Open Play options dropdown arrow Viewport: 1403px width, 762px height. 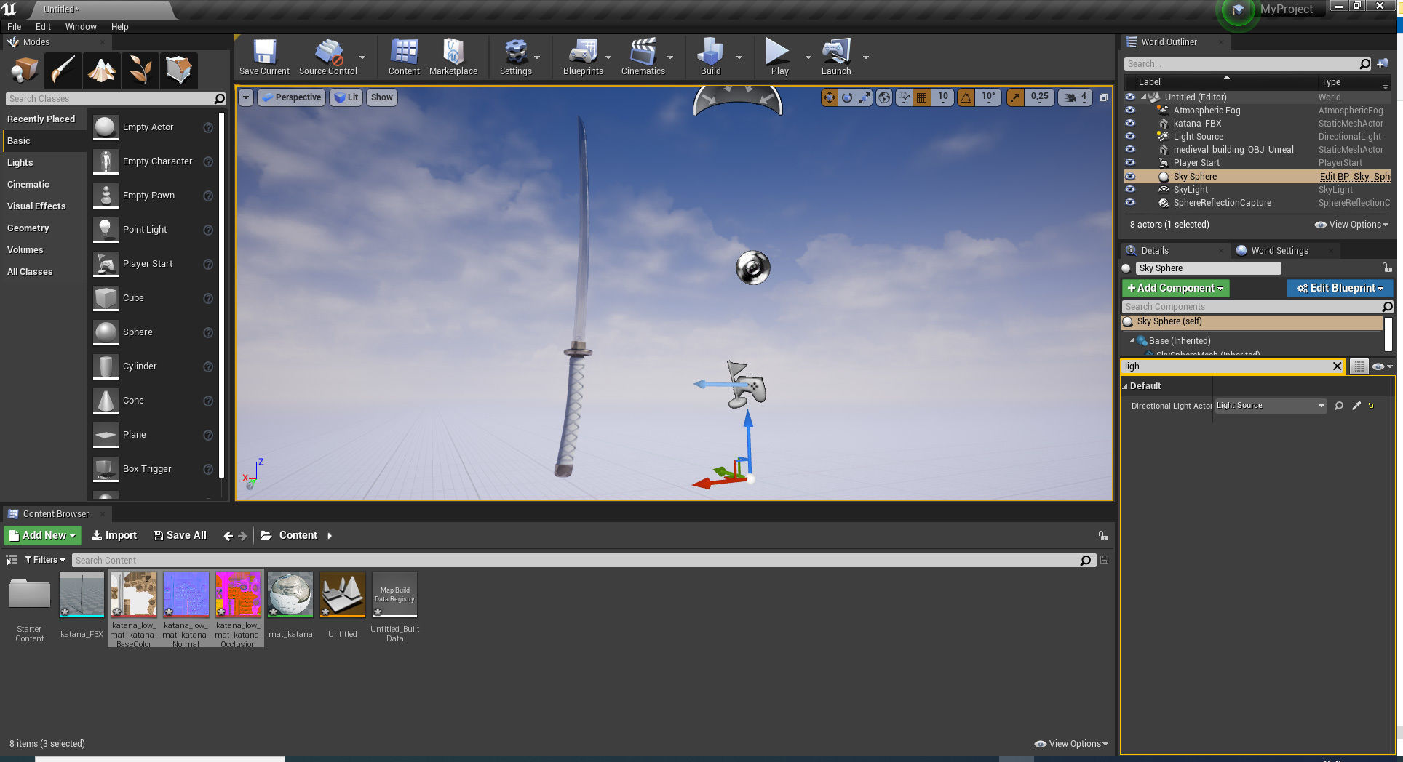point(808,57)
